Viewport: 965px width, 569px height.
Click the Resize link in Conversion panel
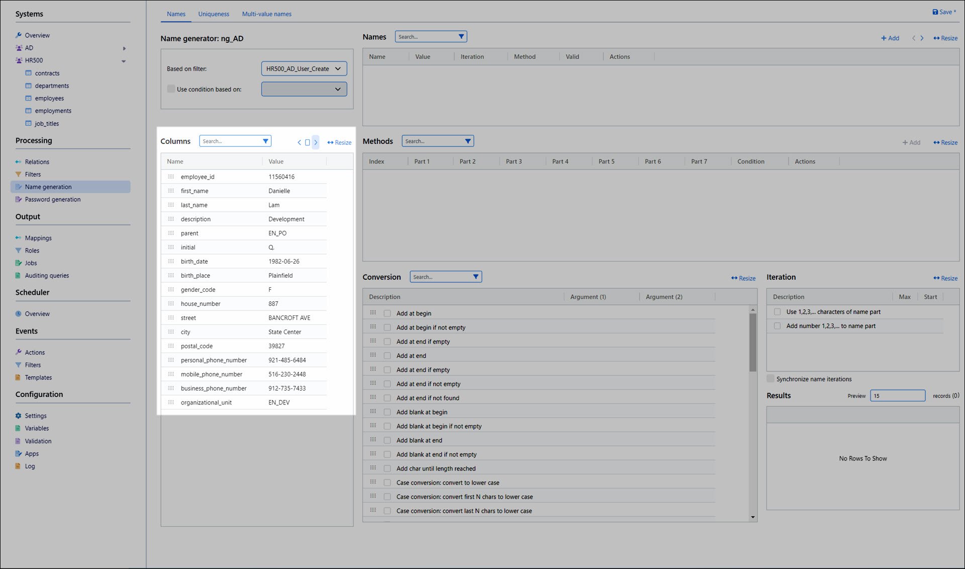743,278
